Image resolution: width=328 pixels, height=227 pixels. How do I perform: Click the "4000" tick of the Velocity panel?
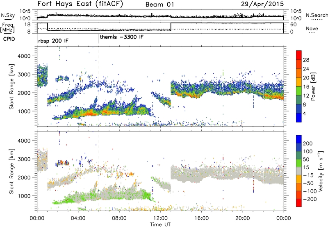(23, 141)
